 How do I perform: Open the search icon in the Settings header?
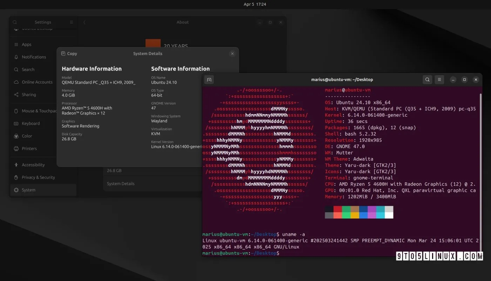point(15,22)
